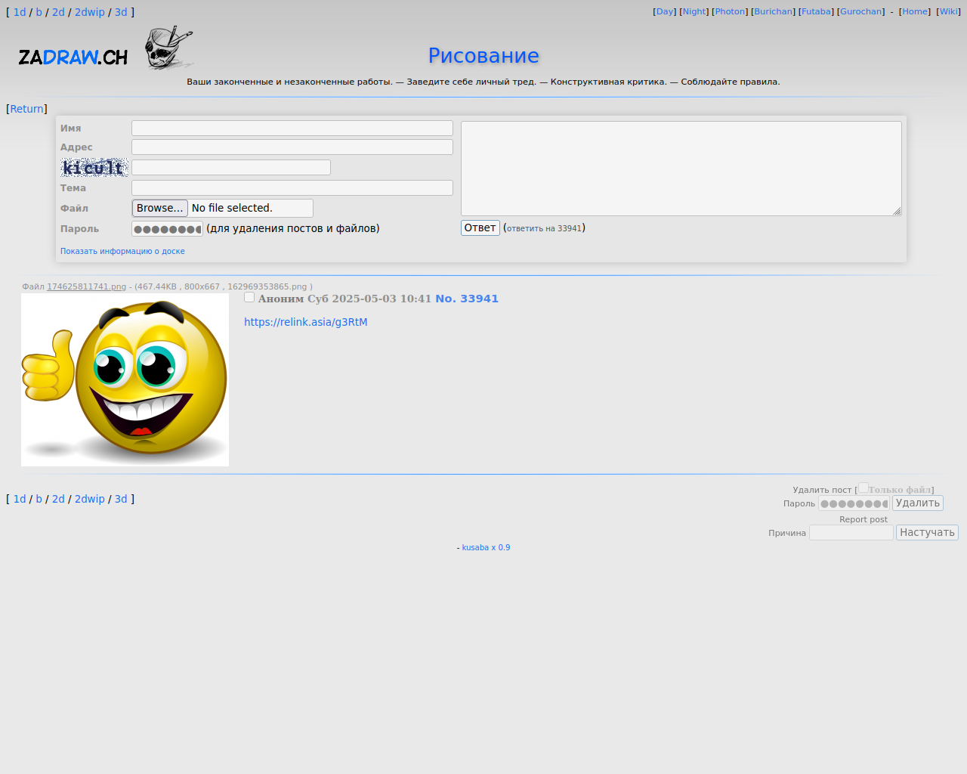The image size is (967, 774).
Task: Open the 2dwip board in top navigation
Action: tap(90, 12)
